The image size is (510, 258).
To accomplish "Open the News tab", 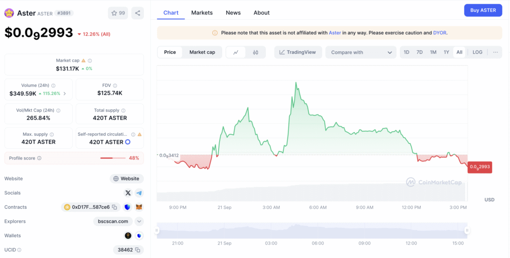I will 233,12.
